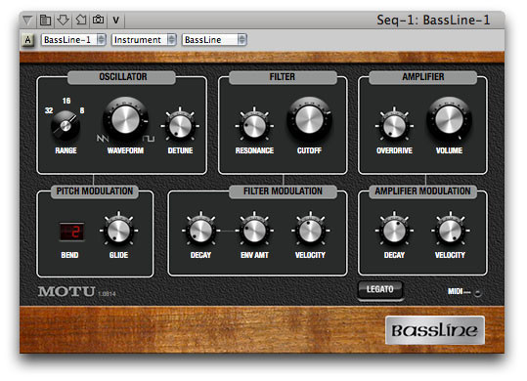Click the V toolbar button
The height and width of the screenshot is (381, 527).
pyautogui.click(x=116, y=21)
